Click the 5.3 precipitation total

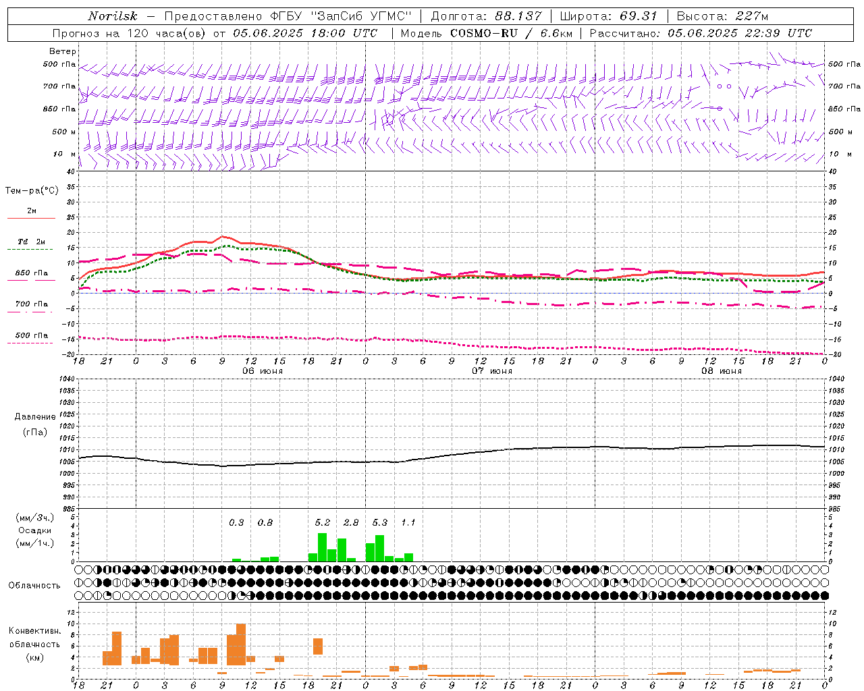(380, 522)
